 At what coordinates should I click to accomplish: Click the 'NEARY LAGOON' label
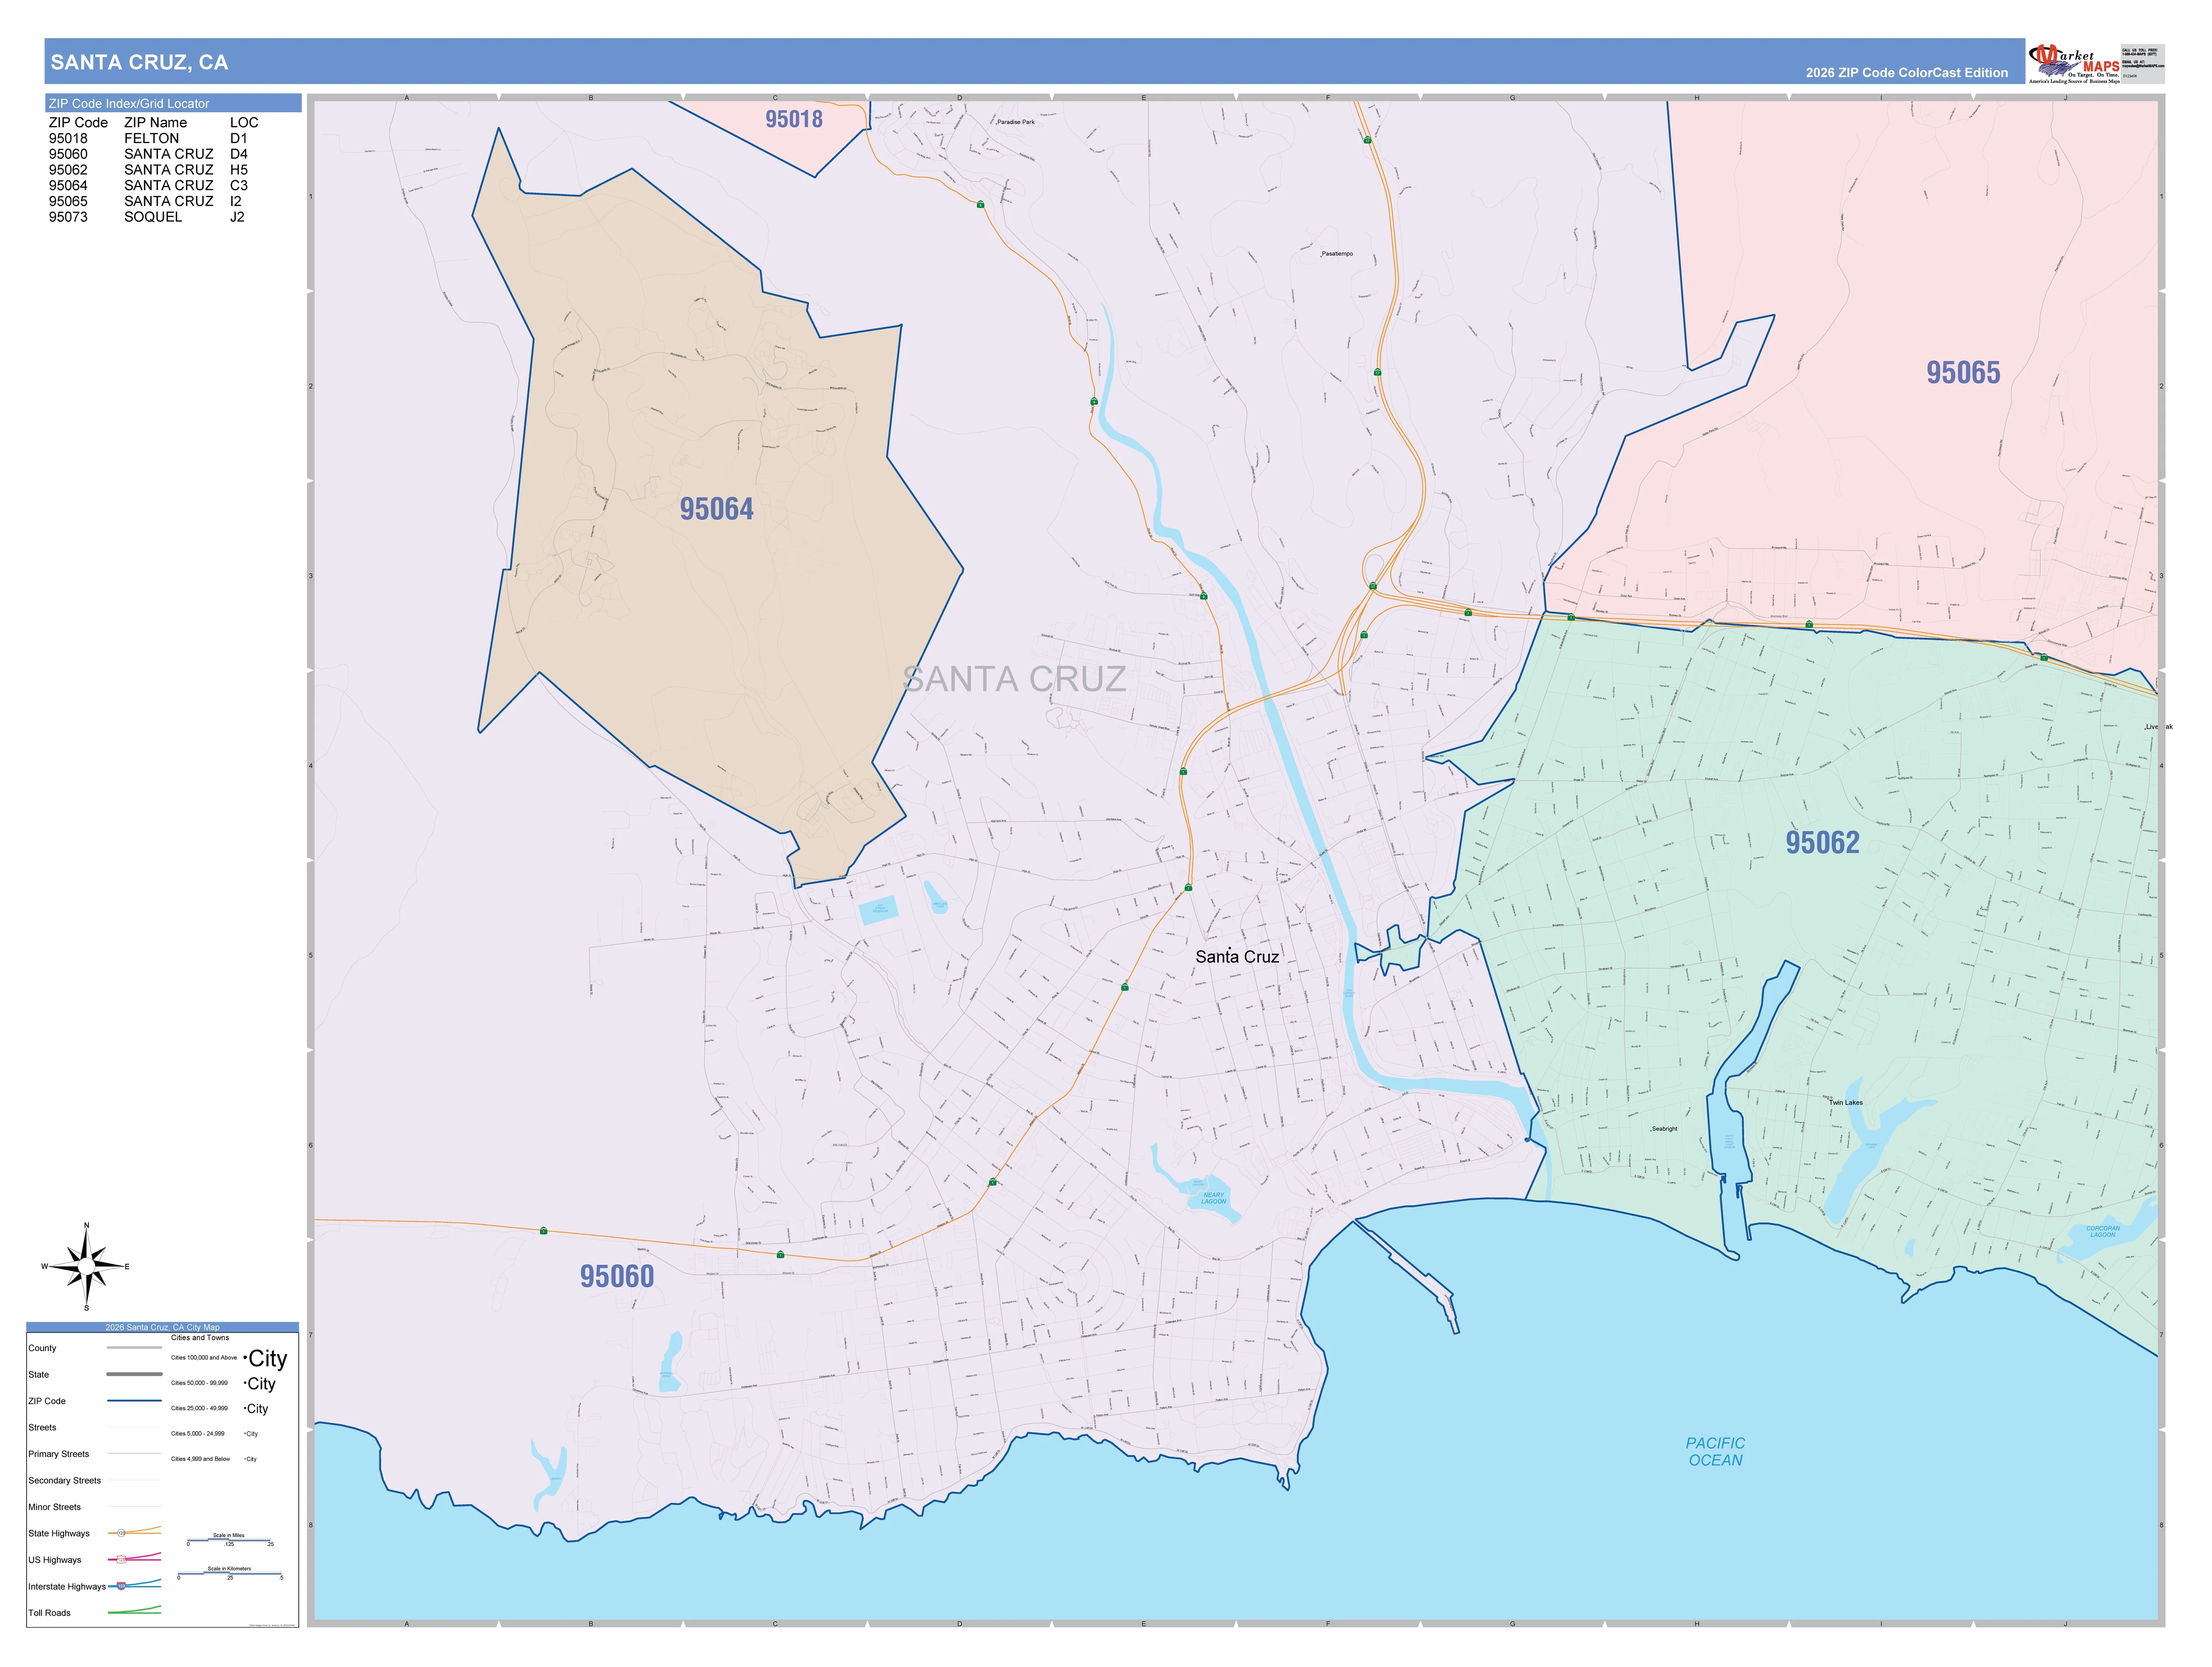point(1213,1197)
